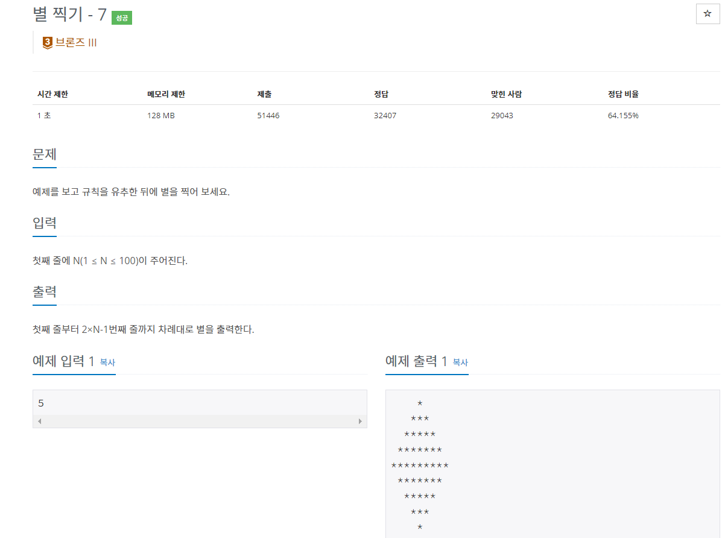Copy sample output via 예제 출력 복사 link
Screen dimensions: 725x538
click(460, 362)
